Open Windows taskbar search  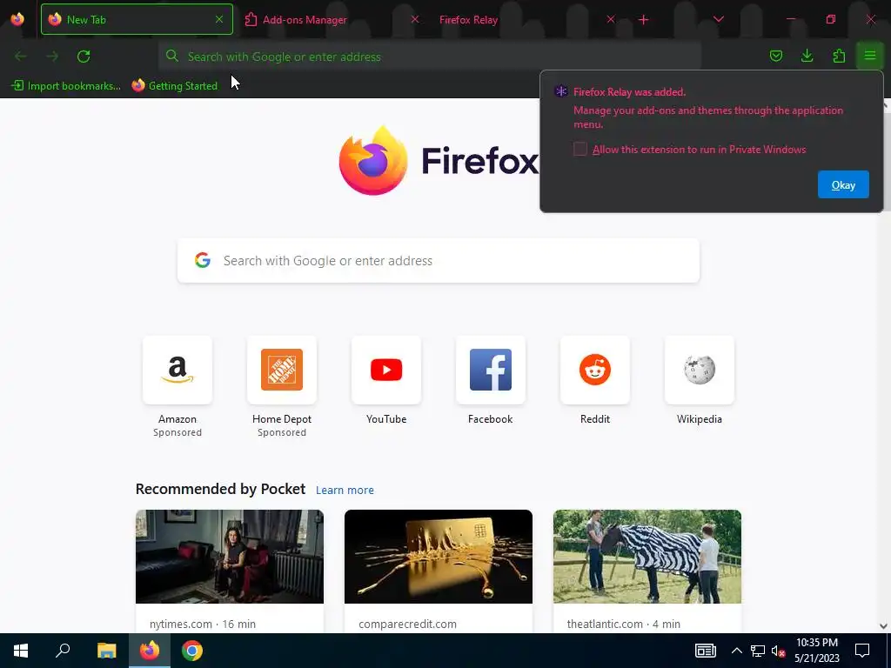click(x=63, y=651)
